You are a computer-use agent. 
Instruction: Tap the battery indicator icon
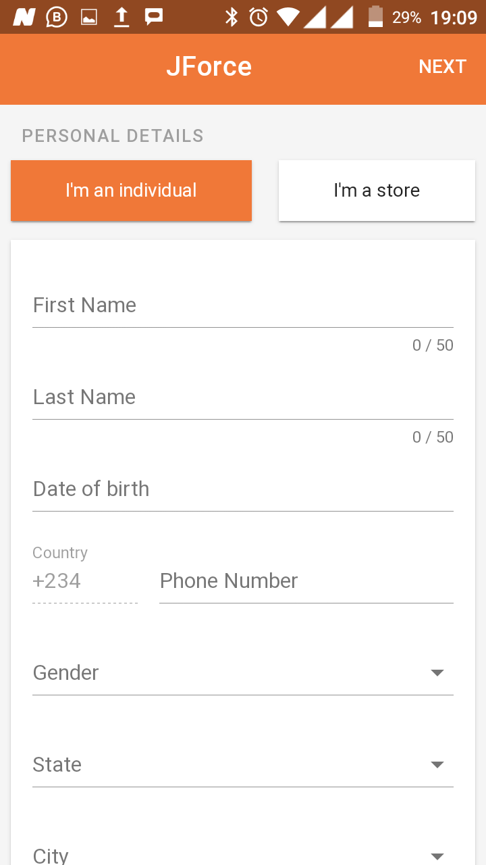point(375,17)
